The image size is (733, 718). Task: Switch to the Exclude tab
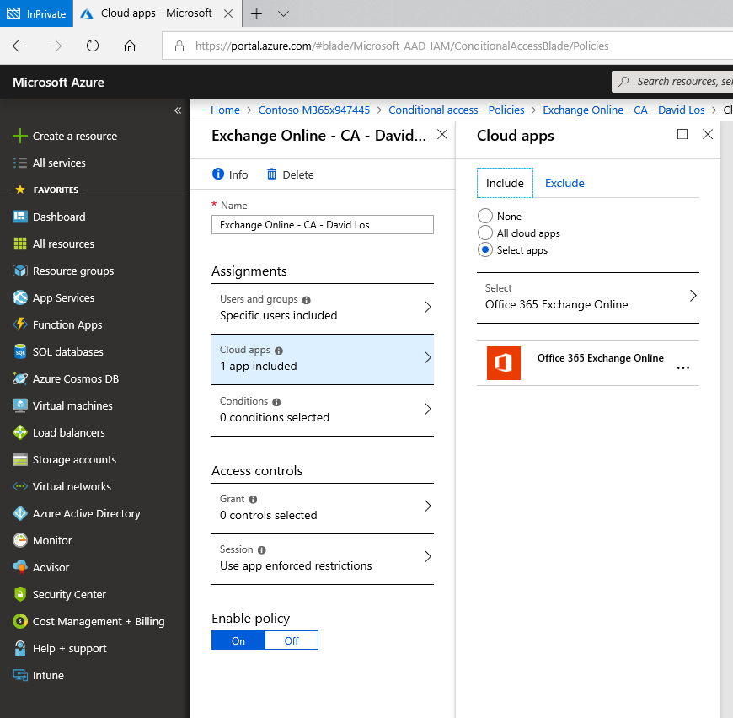(x=564, y=183)
